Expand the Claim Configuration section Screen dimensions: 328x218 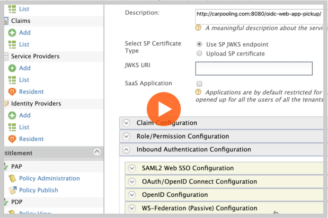pyautogui.click(x=126, y=123)
